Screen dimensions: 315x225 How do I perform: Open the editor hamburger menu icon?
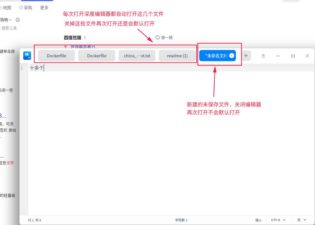[263, 56]
